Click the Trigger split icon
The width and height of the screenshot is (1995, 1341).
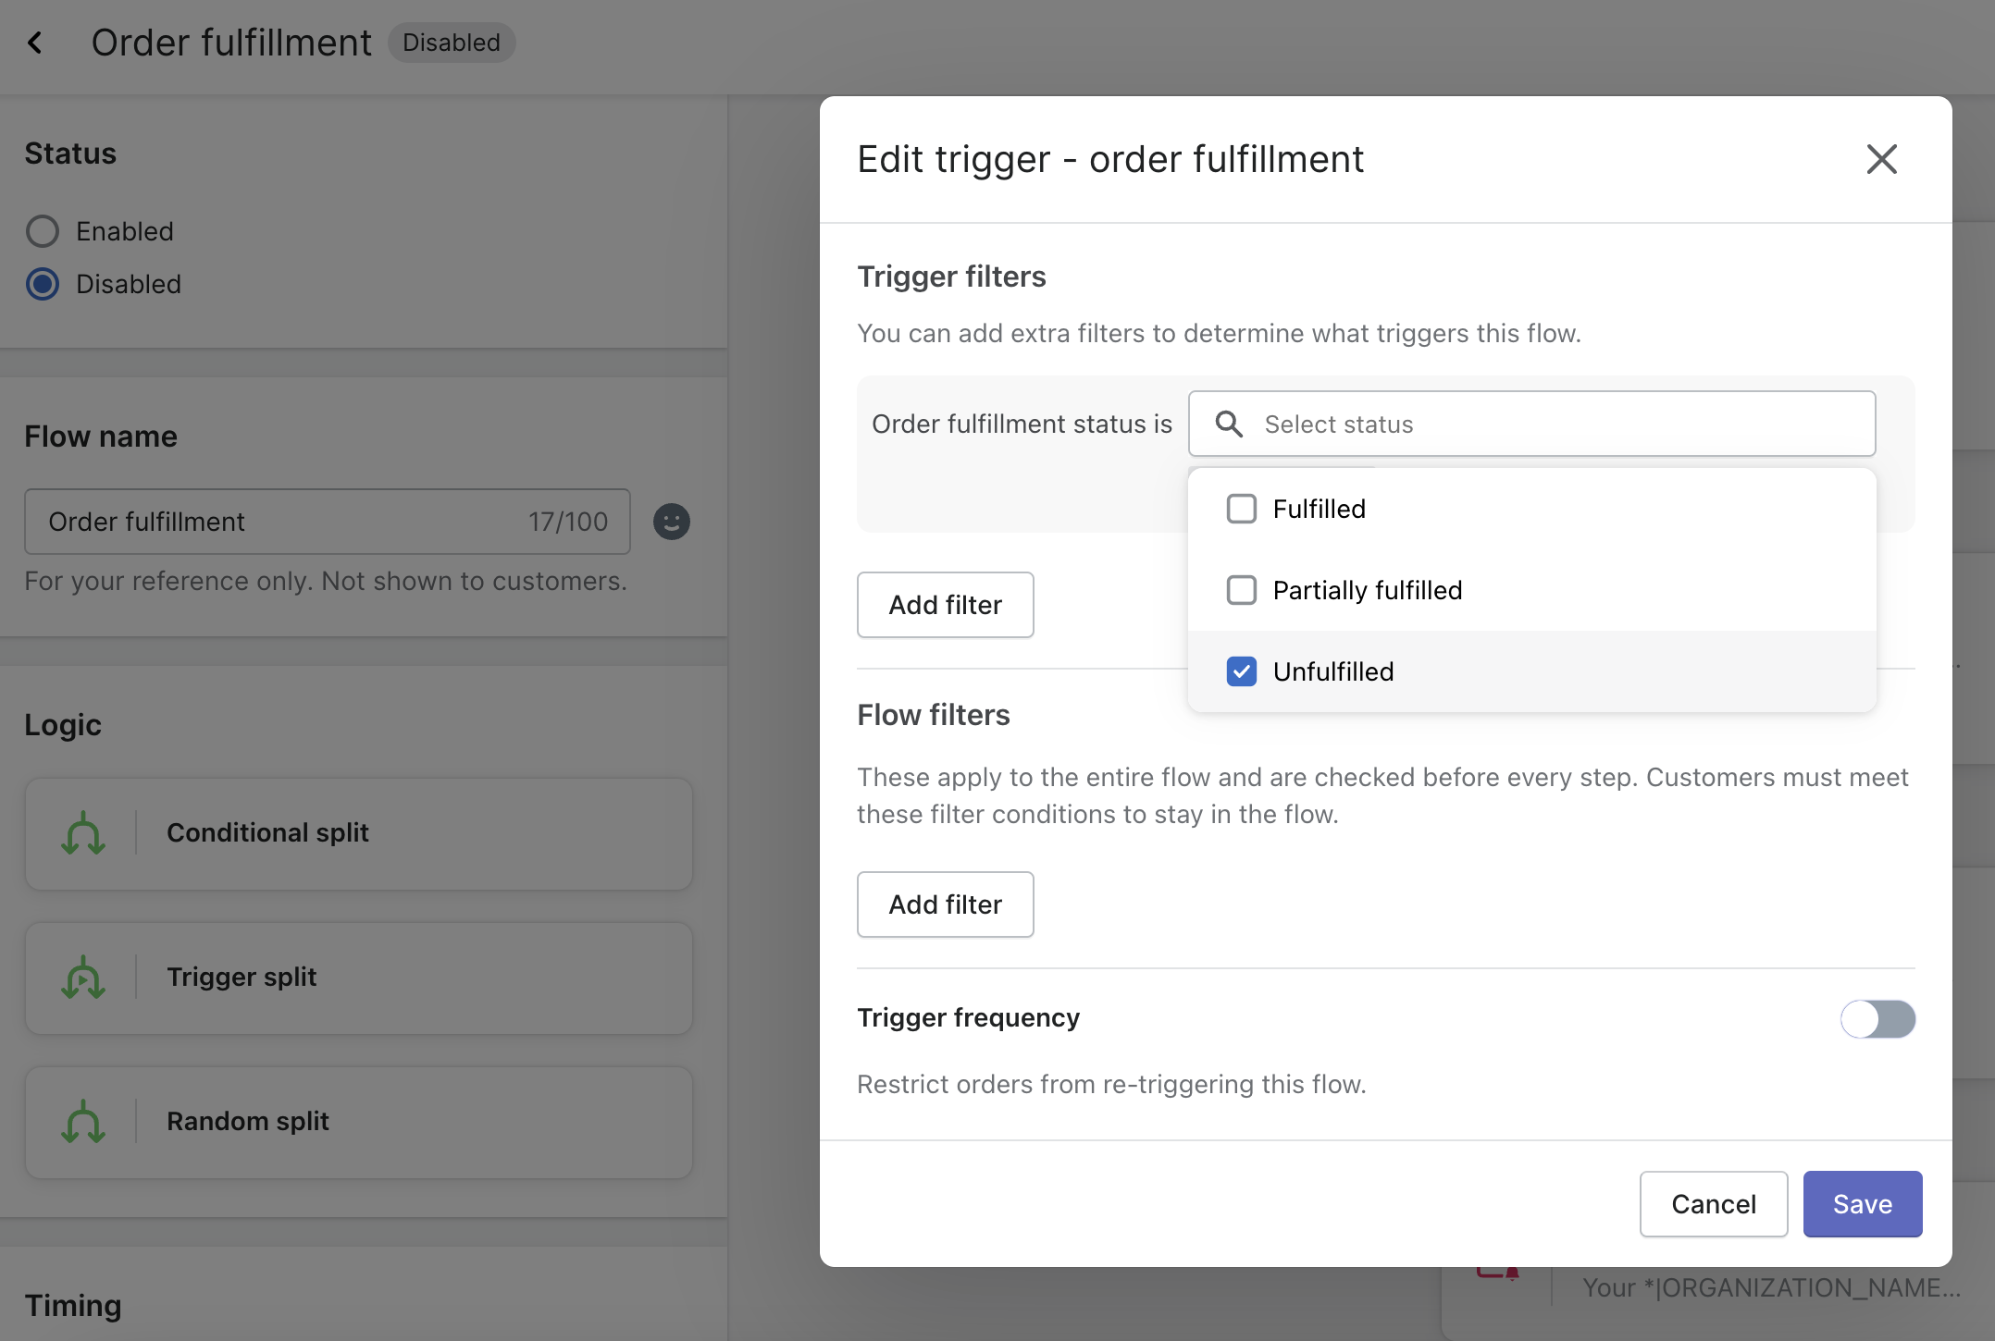pos(83,977)
